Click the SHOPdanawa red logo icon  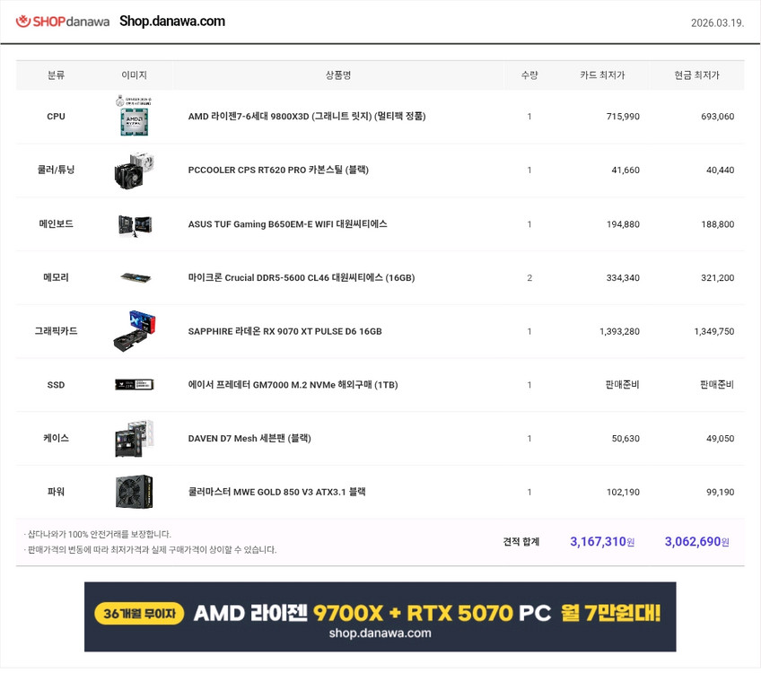23,21
